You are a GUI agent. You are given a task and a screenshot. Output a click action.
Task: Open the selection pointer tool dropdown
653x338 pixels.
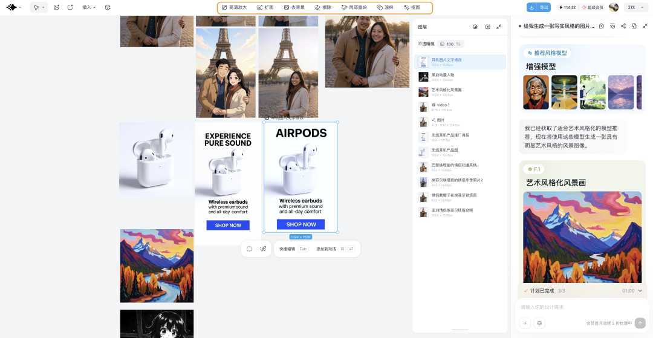[x=39, y=7]
